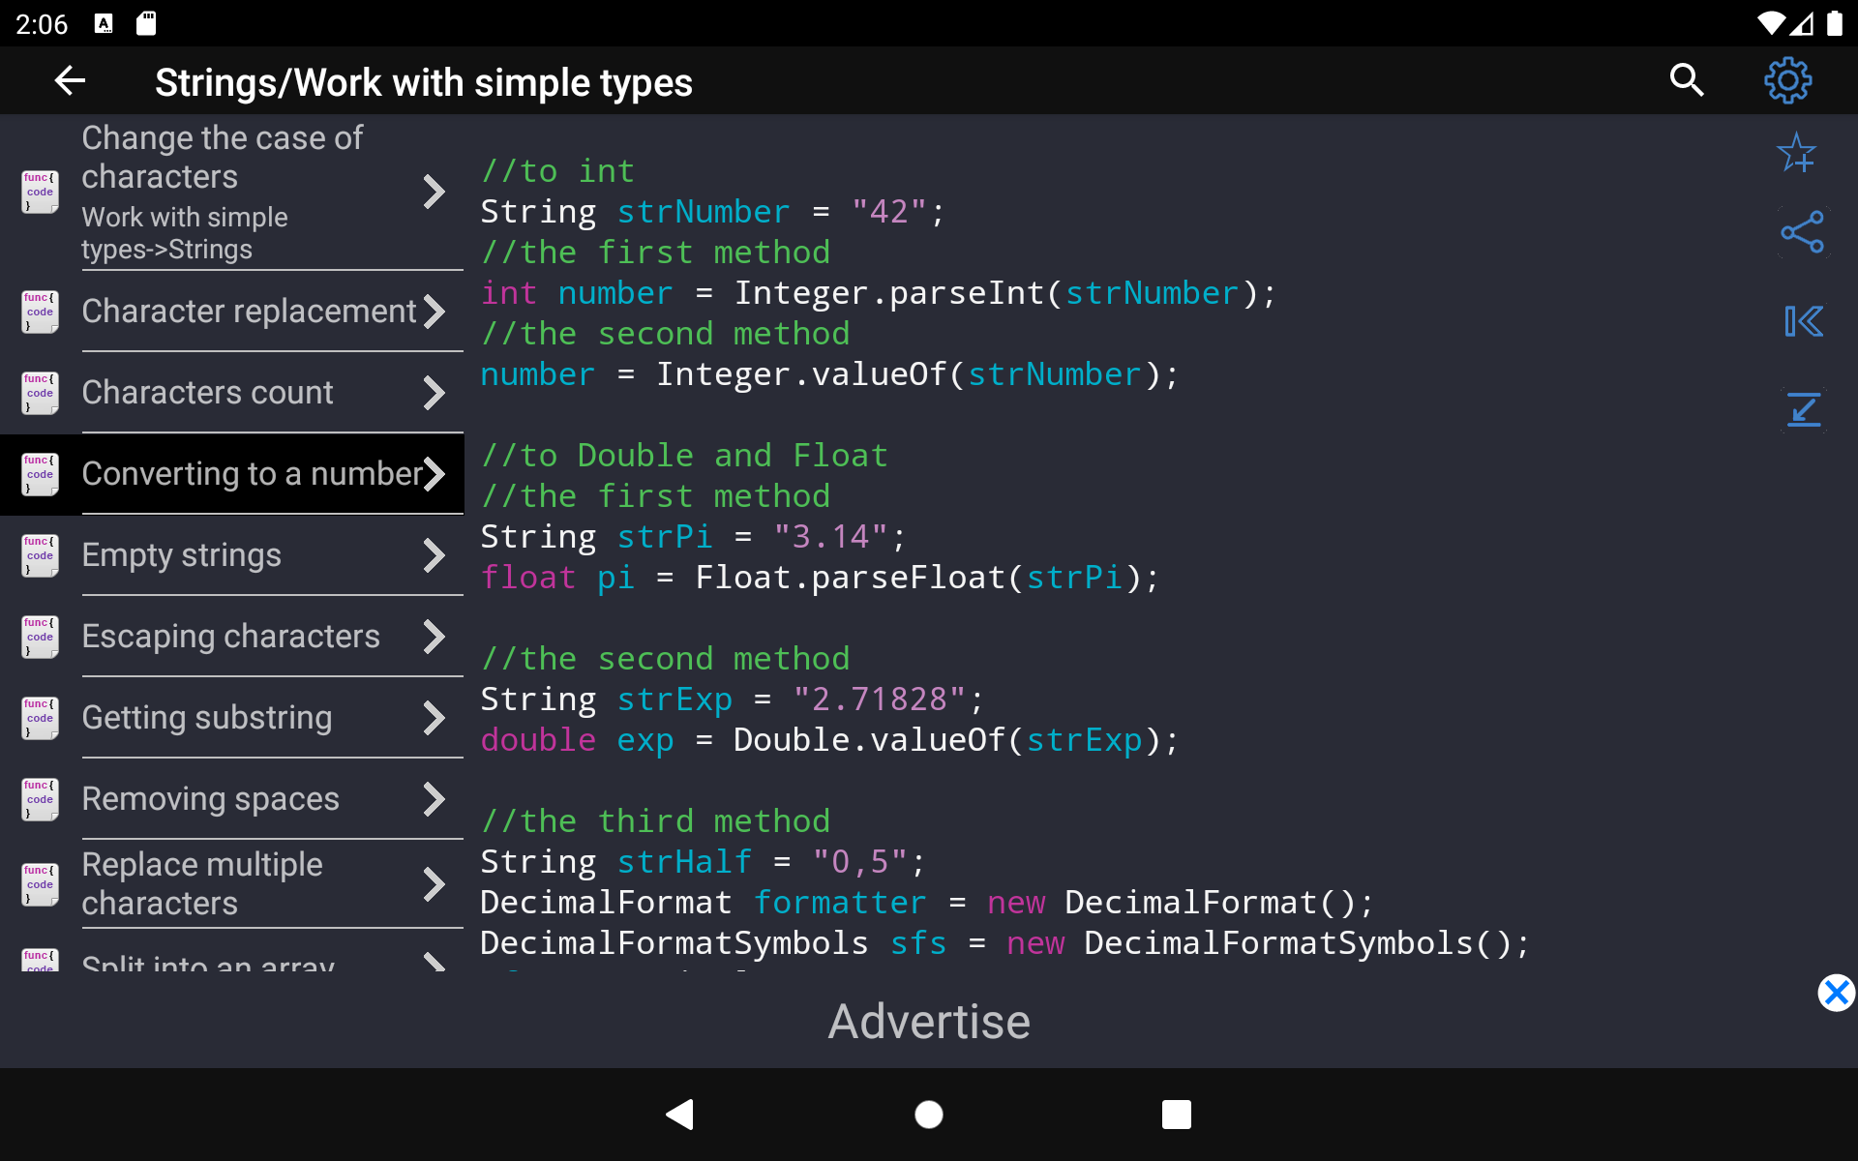This screenshot has height=1161, width=1858.
Task: Tap the SD card status bar icon
Action: (x=146, y=23)
